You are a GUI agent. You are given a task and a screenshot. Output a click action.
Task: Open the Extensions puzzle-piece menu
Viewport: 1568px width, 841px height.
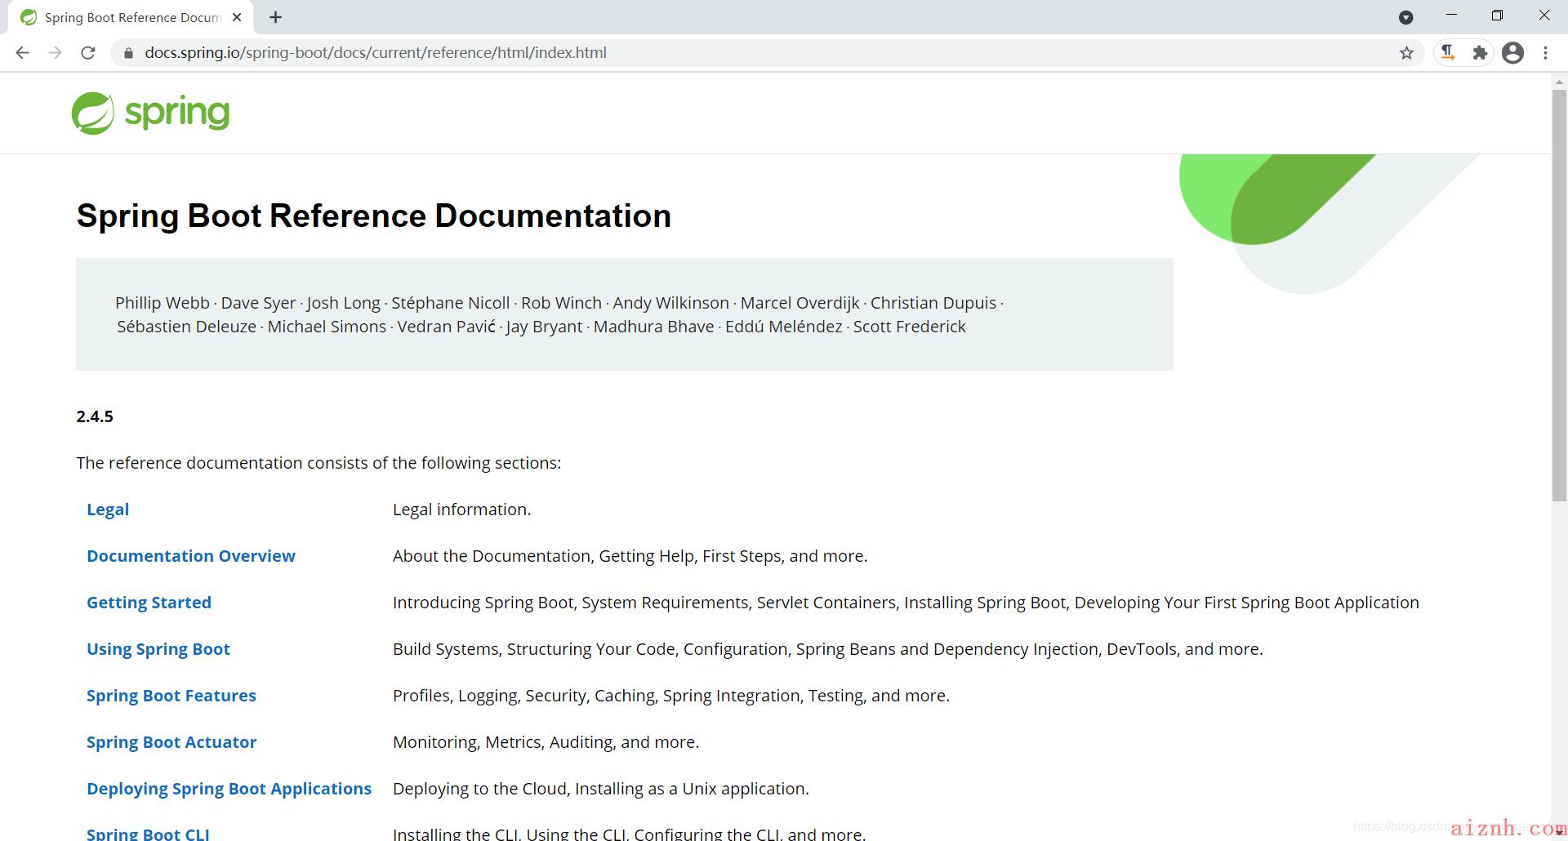pos(1480,53)
